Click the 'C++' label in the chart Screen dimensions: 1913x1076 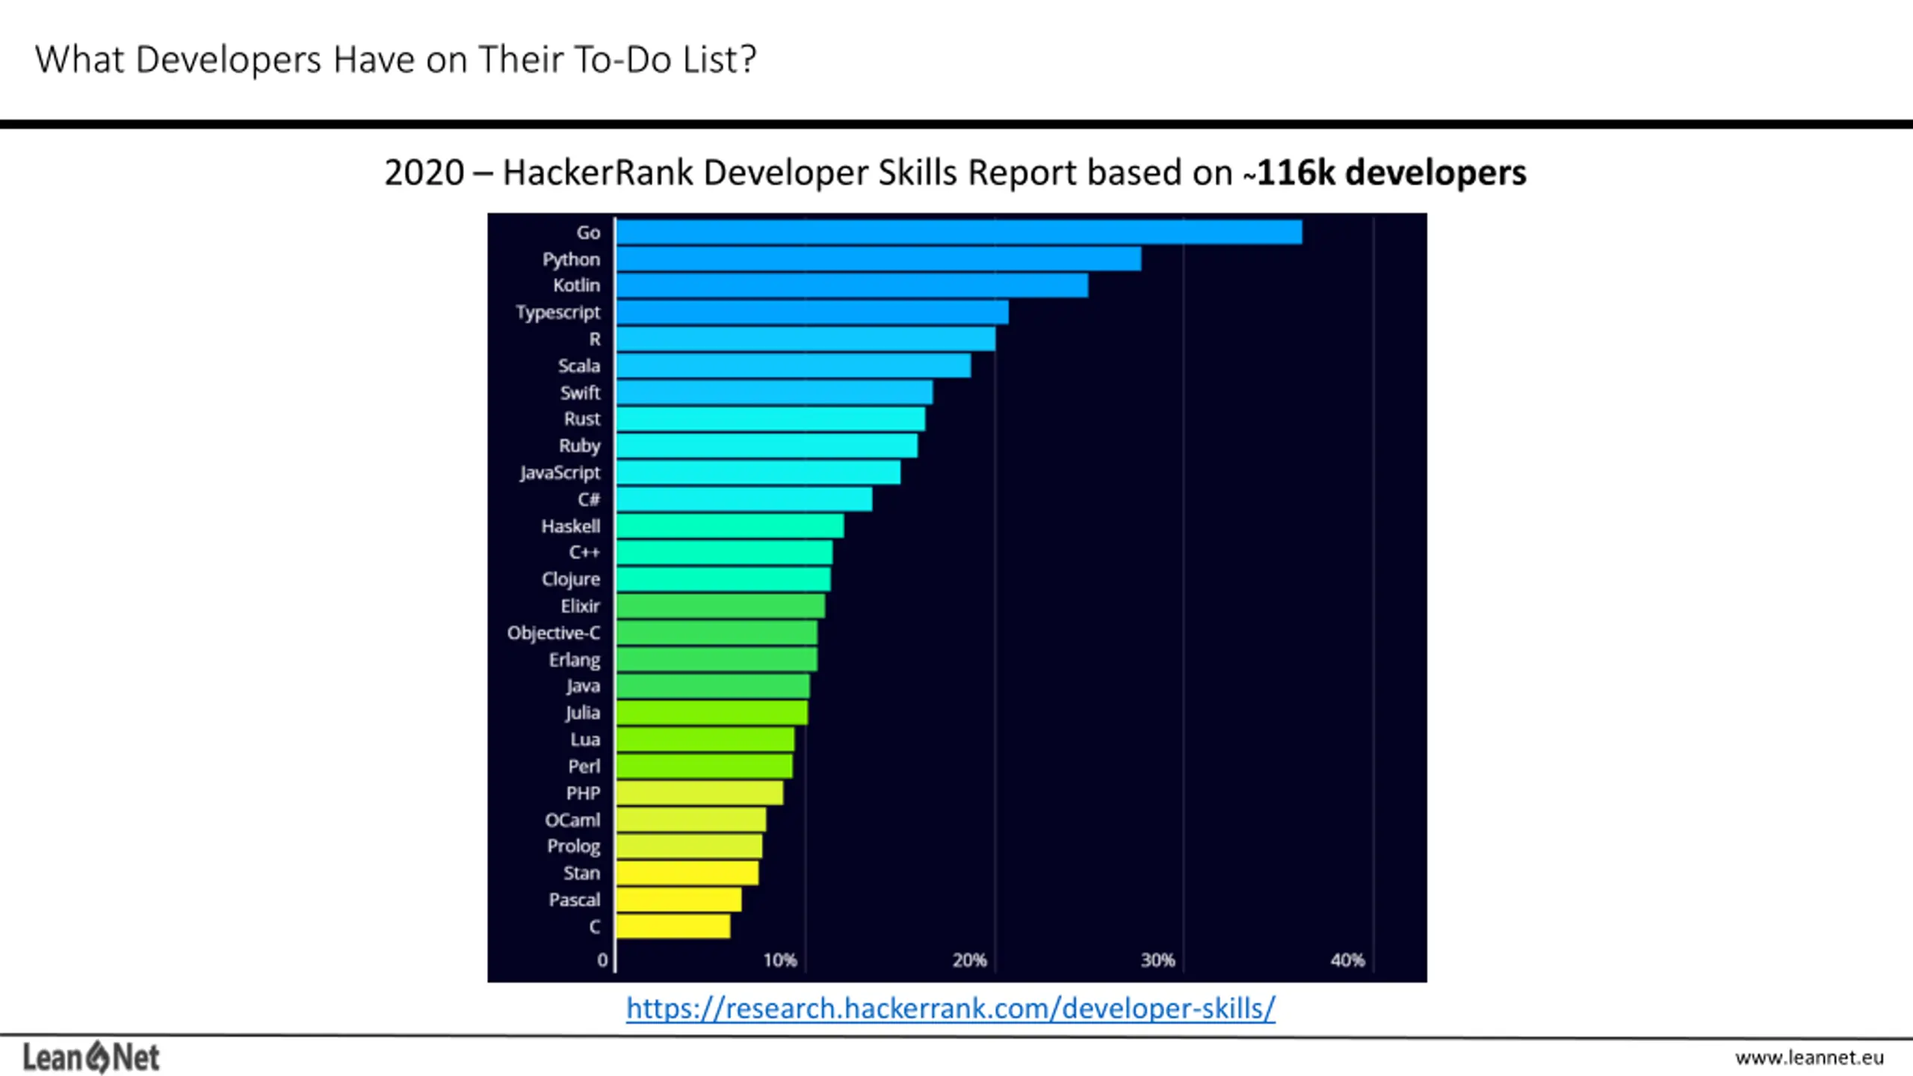coord(584,553)
